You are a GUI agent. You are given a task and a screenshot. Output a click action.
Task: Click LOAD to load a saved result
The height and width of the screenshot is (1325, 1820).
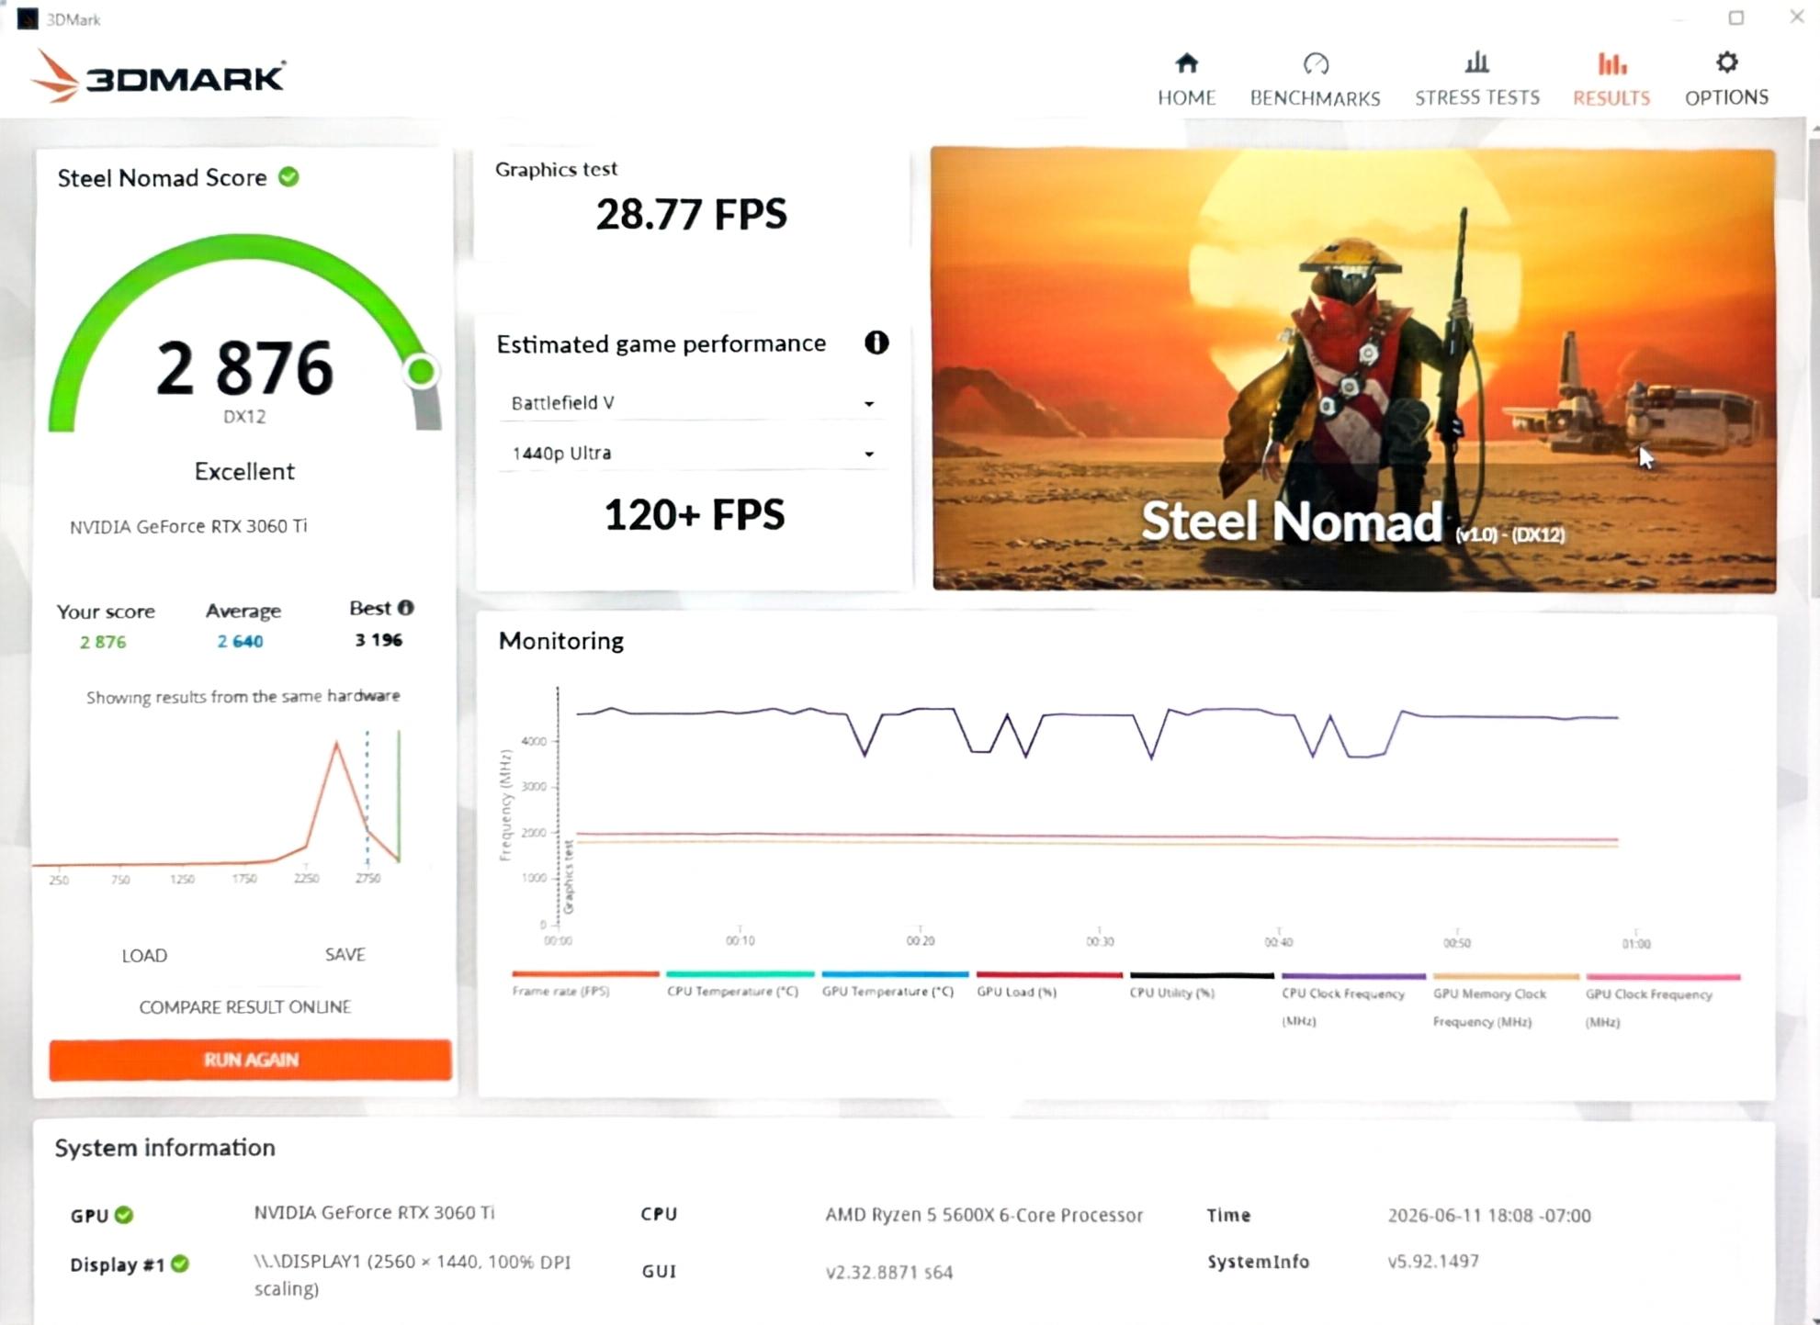144,955
